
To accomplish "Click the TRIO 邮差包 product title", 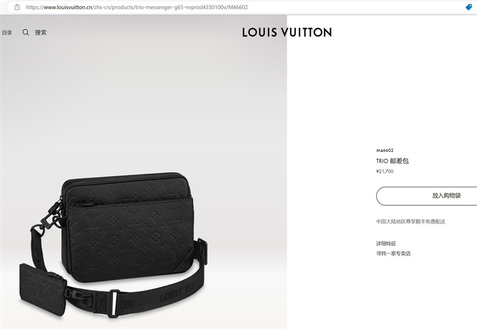I will pyautogui.click(x=393, y=161).
